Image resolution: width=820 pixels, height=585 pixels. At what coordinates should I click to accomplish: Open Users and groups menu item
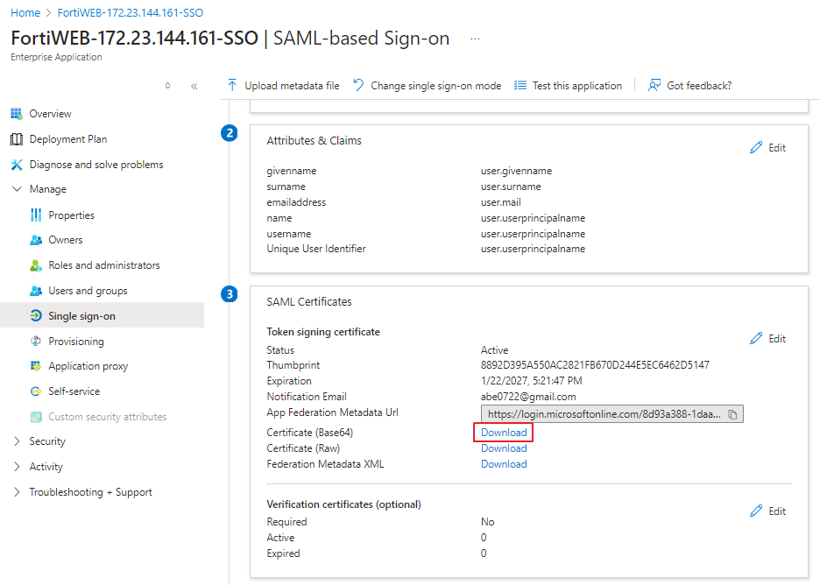(x=88, y=291)
